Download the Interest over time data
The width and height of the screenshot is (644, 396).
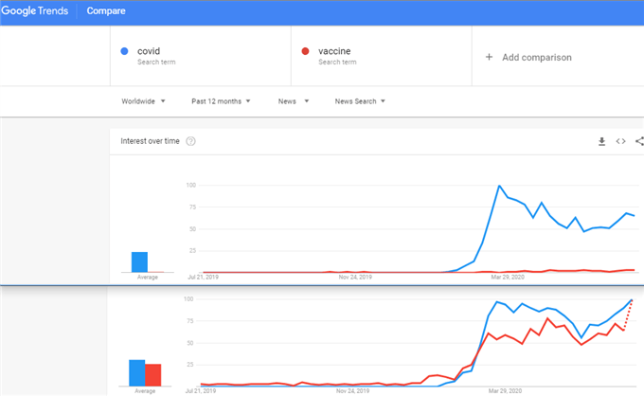601,141
